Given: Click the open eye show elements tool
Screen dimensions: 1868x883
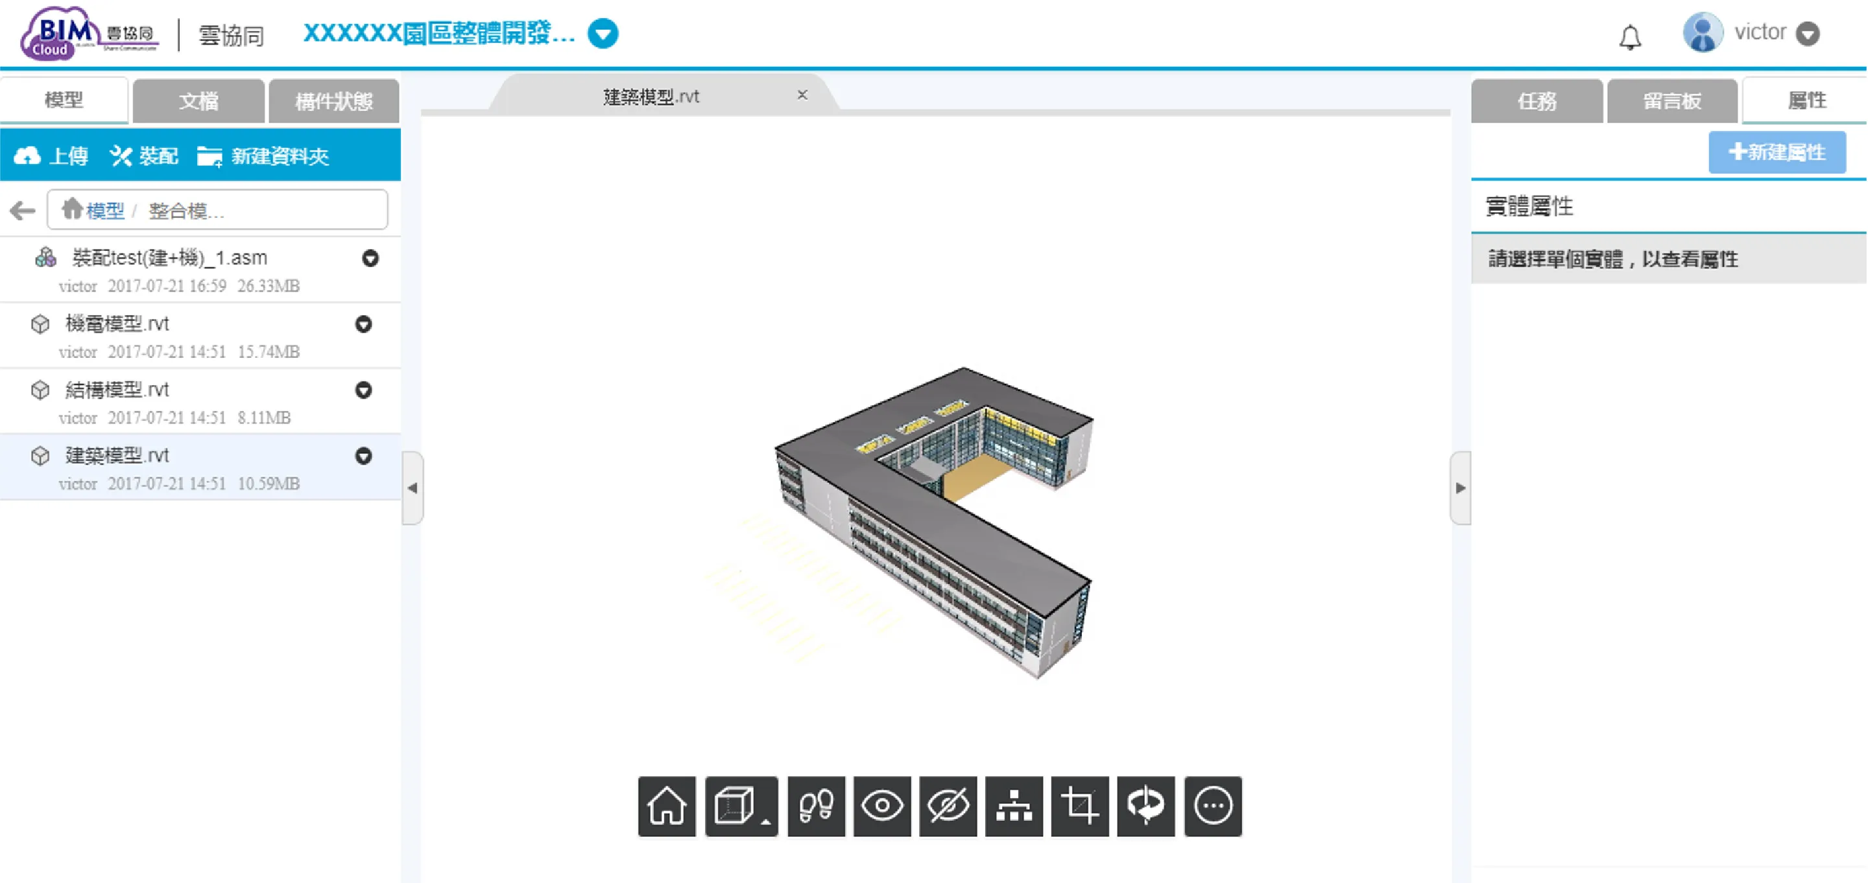Looking at the screenshot, I should pyautogui.click(x=882, y=806).
